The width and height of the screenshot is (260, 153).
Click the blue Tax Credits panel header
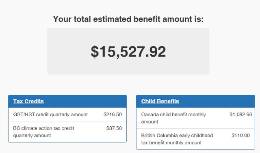coord(67,101)
